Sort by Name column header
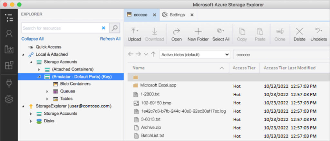The height and width of the screenshot is (141, 330). coord(178,68)
